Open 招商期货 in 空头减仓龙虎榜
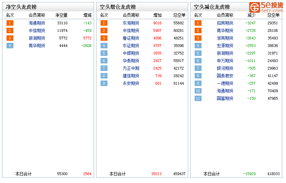The height and width of the screenshot is (183, 286). (x=225, y=23)
